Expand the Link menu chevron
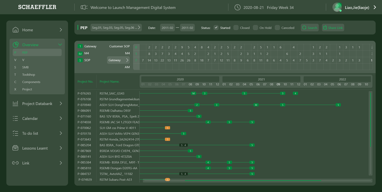The height and width of the screenshot is (192, 382). pos(61,163)
